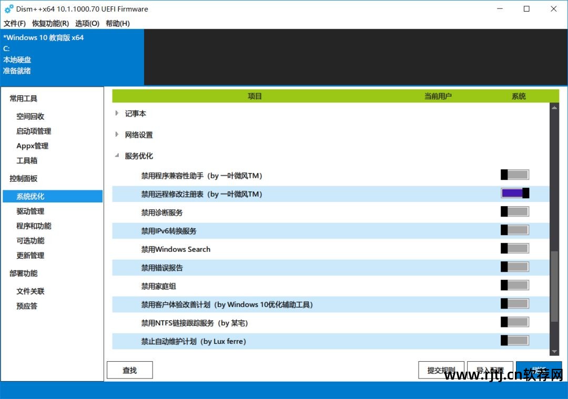Toggle 禁用程序兼容性助手 switch

(515, 175)
